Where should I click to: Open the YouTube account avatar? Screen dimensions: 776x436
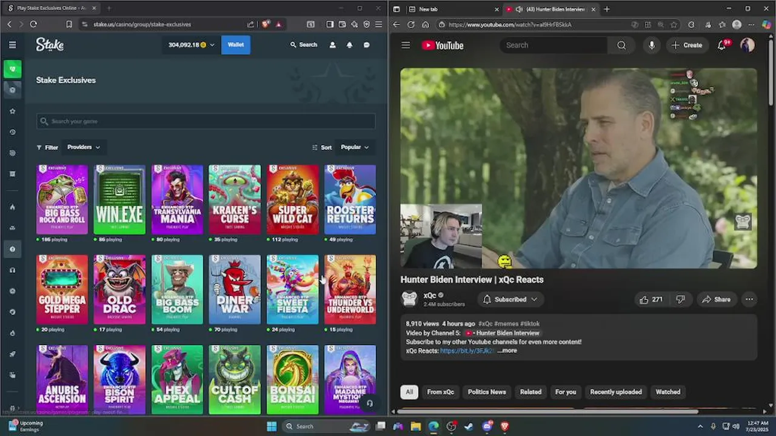coord(747,45)
